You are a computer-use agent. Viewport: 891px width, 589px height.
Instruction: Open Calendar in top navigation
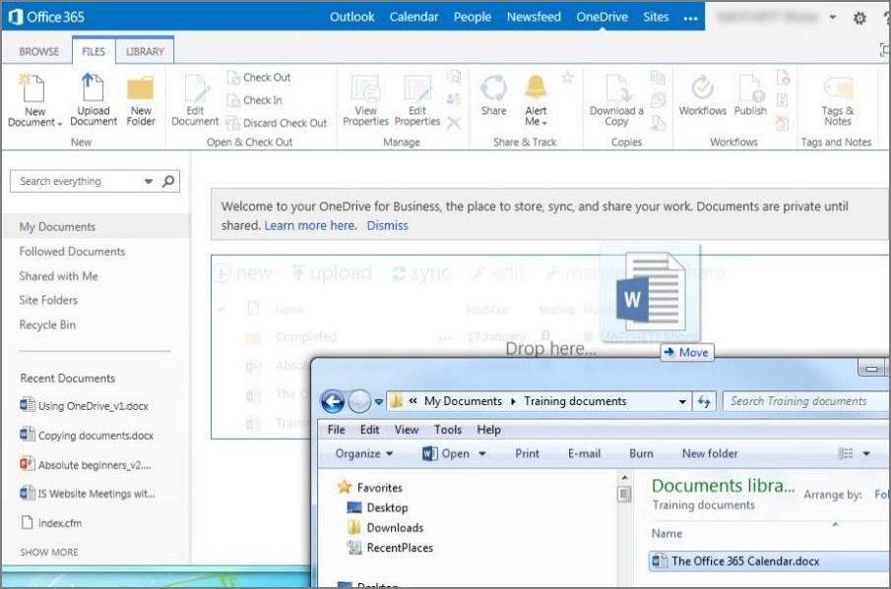414,17
